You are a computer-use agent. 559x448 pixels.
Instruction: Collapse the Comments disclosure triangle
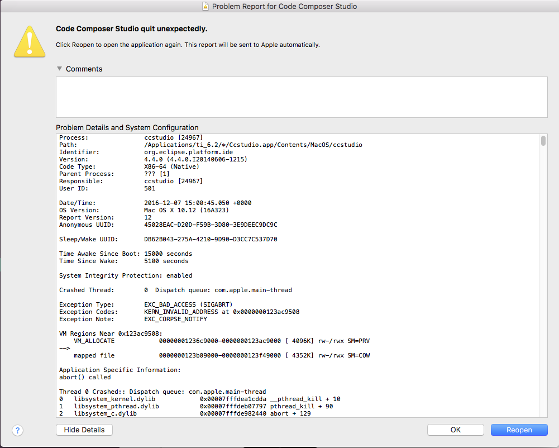point(59,69)
